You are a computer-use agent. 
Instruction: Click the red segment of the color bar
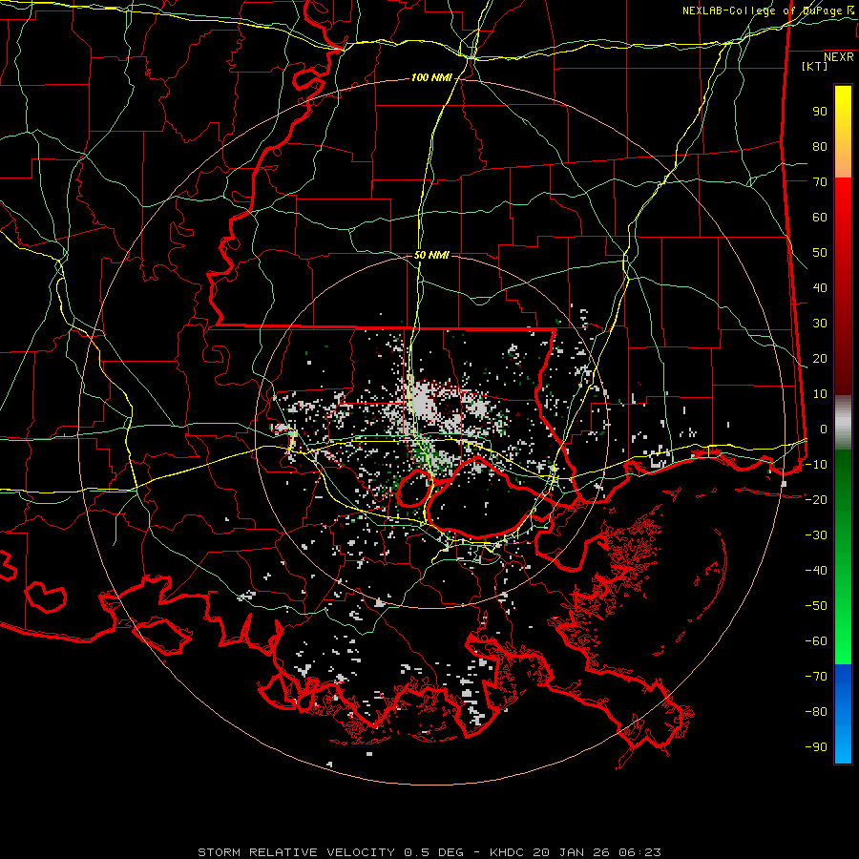click(x=843, y=286)
